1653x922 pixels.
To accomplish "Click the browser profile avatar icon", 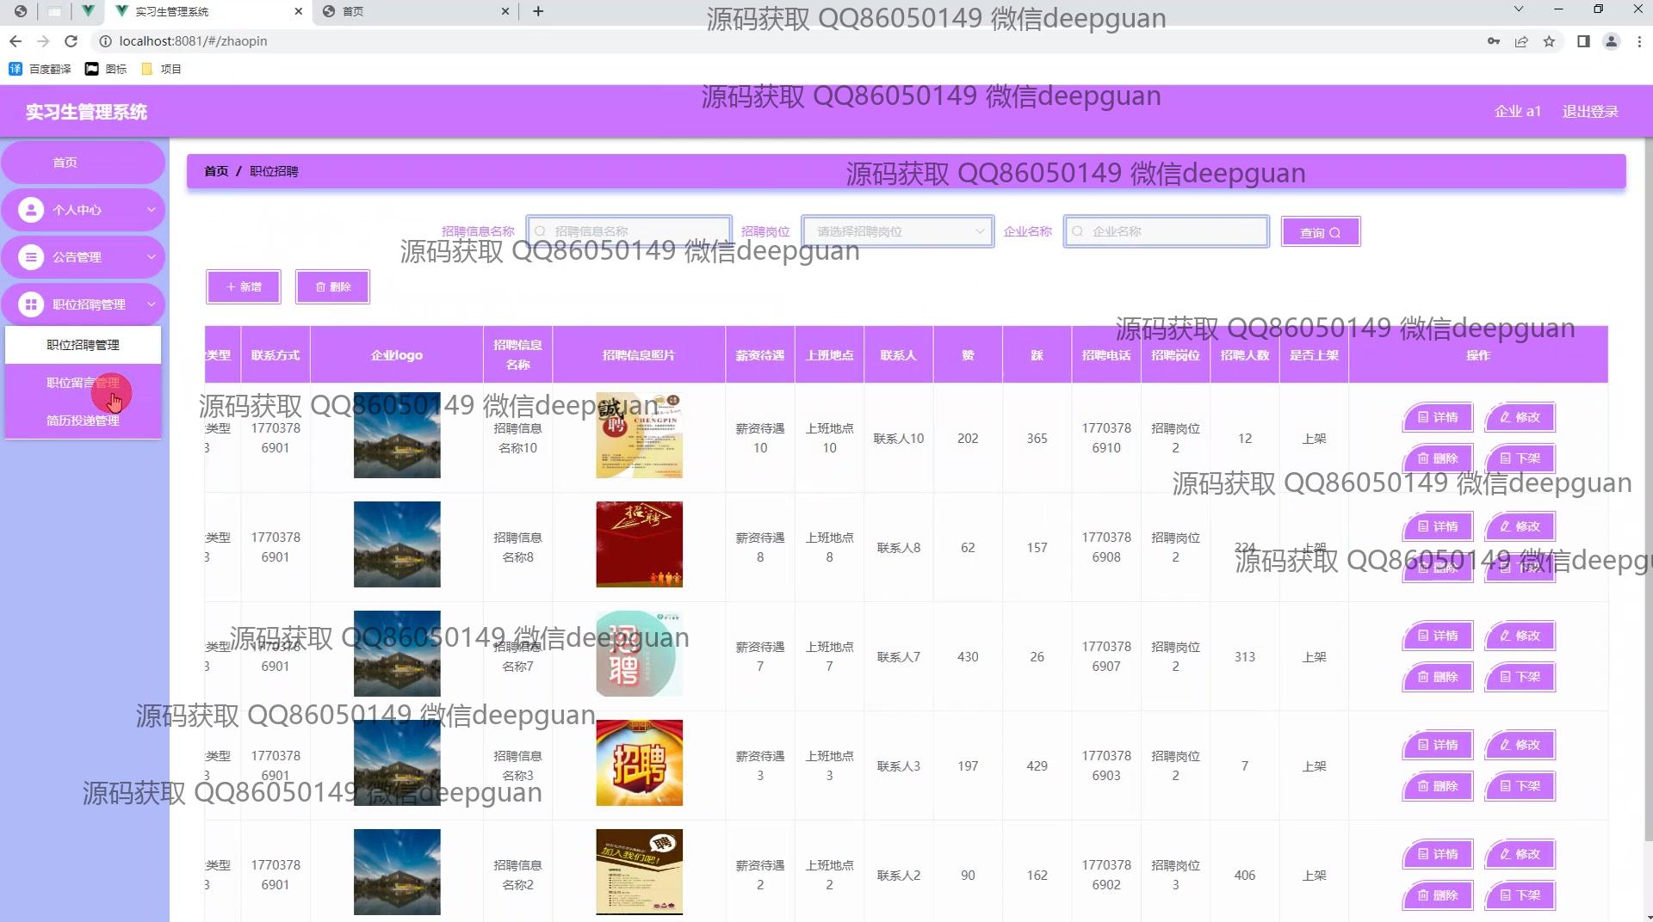I will click(x=1611, y=41).
